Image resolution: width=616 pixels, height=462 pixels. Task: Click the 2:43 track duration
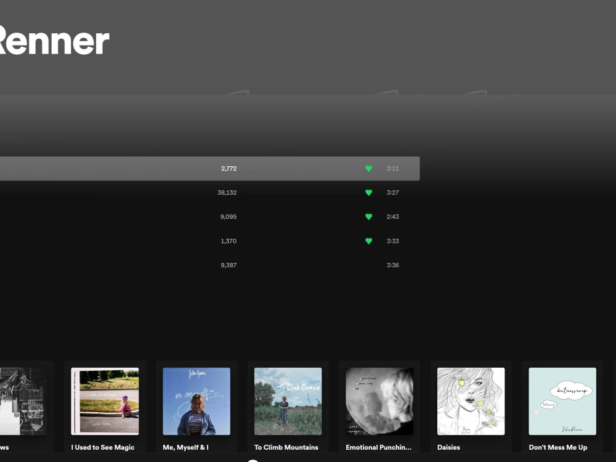pos(392,217)
